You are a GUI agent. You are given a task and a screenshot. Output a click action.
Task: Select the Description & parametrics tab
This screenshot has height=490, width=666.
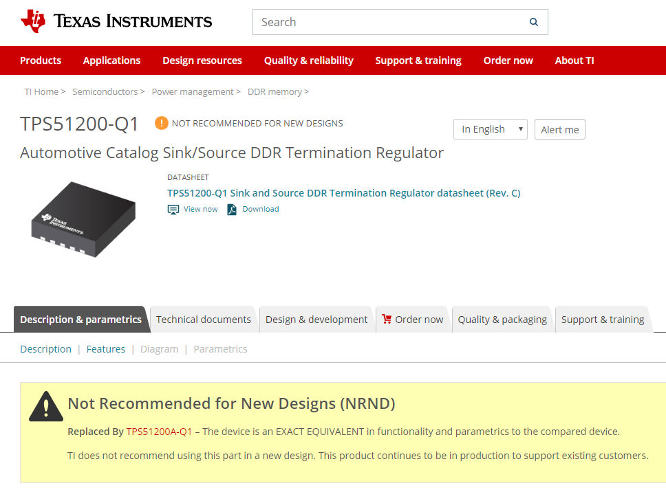pyautogui.click(x=80, y=320)
